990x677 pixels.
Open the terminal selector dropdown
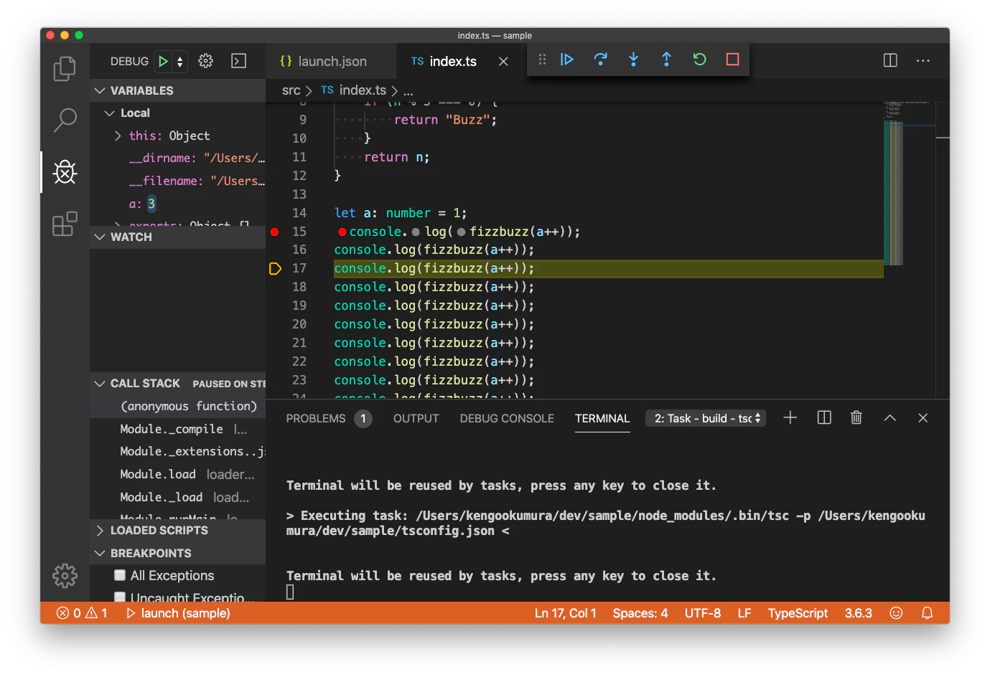pyautogui.click(x=705, y=417)
